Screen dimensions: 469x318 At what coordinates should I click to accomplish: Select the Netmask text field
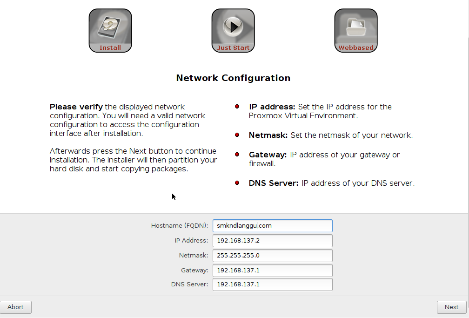pos(273,256)
